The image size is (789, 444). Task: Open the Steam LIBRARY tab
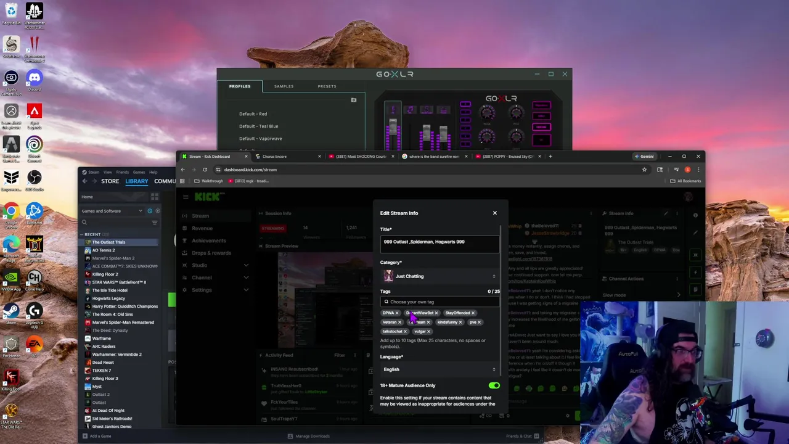pos(136,181)
